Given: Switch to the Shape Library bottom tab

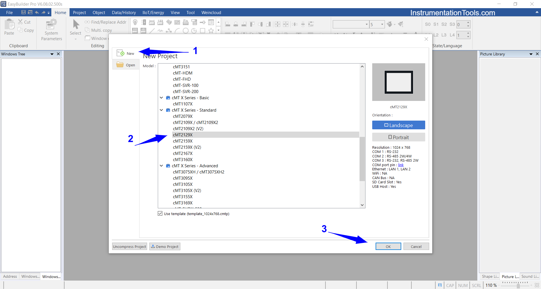Looking at the screenshot, I should coord(490,276).
